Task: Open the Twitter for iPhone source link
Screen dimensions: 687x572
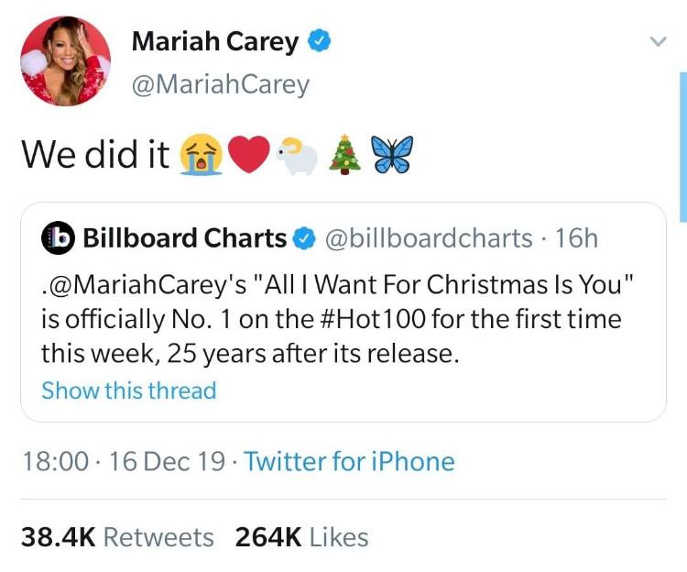Action: pyautogui.click(x=349, y=462)
